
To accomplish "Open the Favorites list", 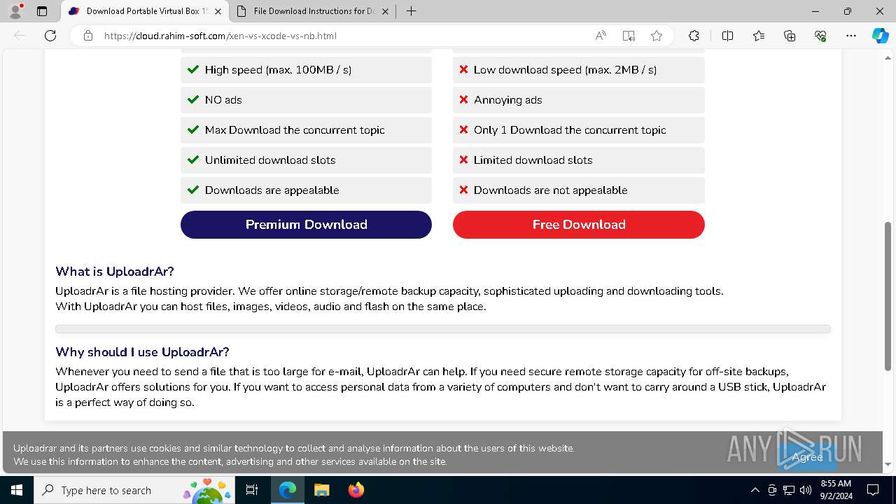I will [759, 36].
